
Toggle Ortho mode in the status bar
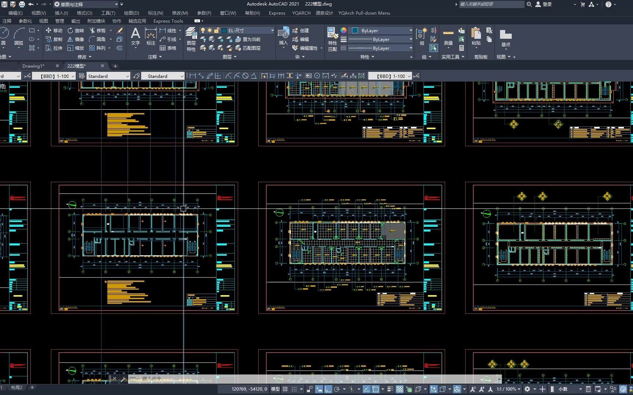pos(328,389)
